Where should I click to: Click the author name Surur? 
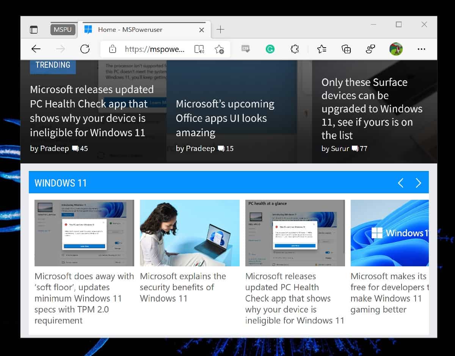339,148
